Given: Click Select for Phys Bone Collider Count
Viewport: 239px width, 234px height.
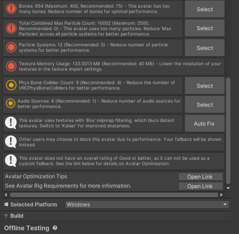Looking at the screenshot, I should [204, 86].
